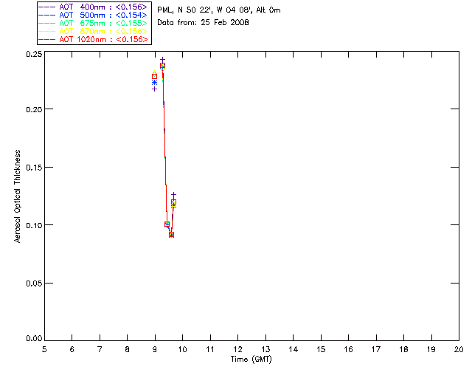Select the purple plus marker near 0.217

154,89
